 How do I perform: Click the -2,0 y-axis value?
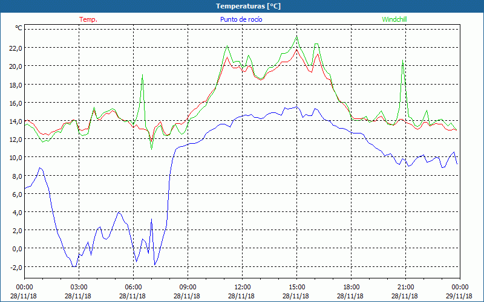click(16, 267)
